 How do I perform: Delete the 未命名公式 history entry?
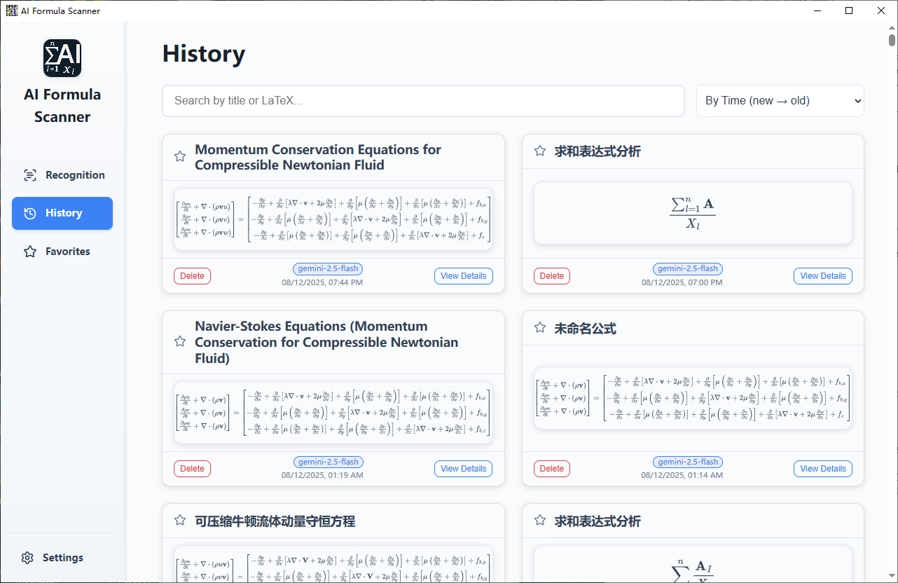point(552,469)
